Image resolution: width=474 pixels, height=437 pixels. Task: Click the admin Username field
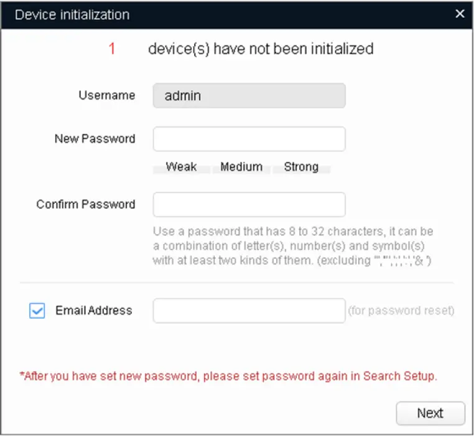click(249, 96)
